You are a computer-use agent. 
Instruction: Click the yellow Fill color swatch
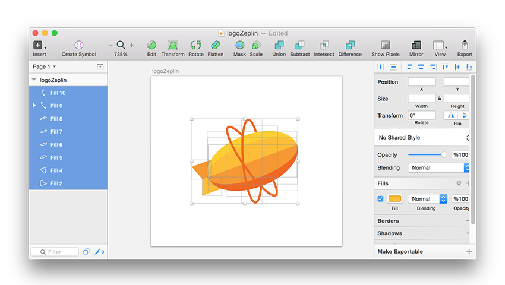[394, 199]
